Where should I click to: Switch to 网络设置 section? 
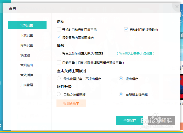click(27, 45)
